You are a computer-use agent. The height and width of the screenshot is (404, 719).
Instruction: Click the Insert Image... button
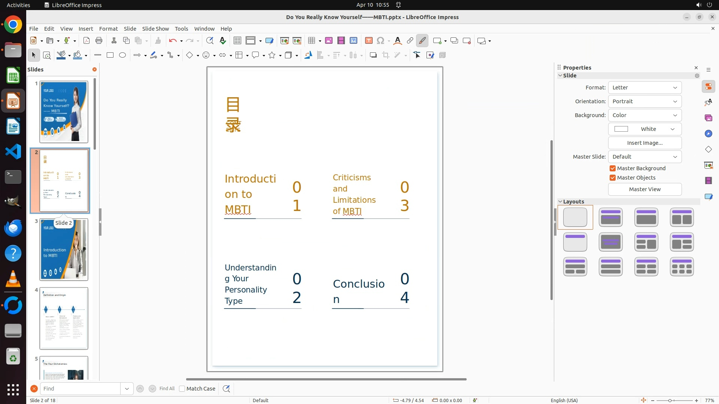click(644, 143)
